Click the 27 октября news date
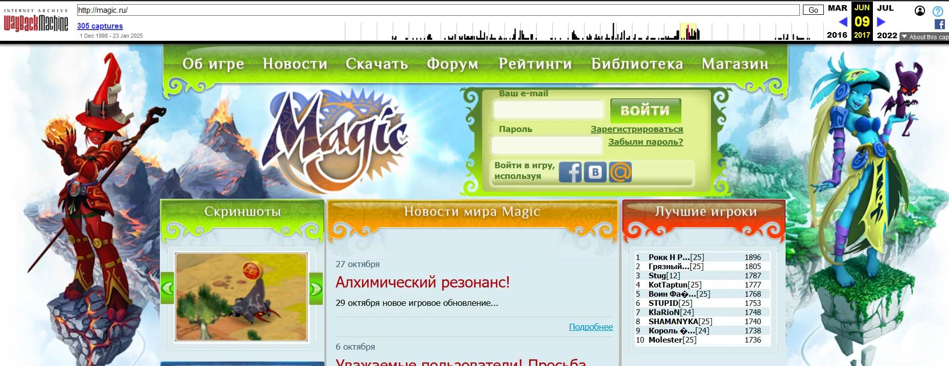The height and width of the screenshot is (366, 949). click(x=358, y=264)
